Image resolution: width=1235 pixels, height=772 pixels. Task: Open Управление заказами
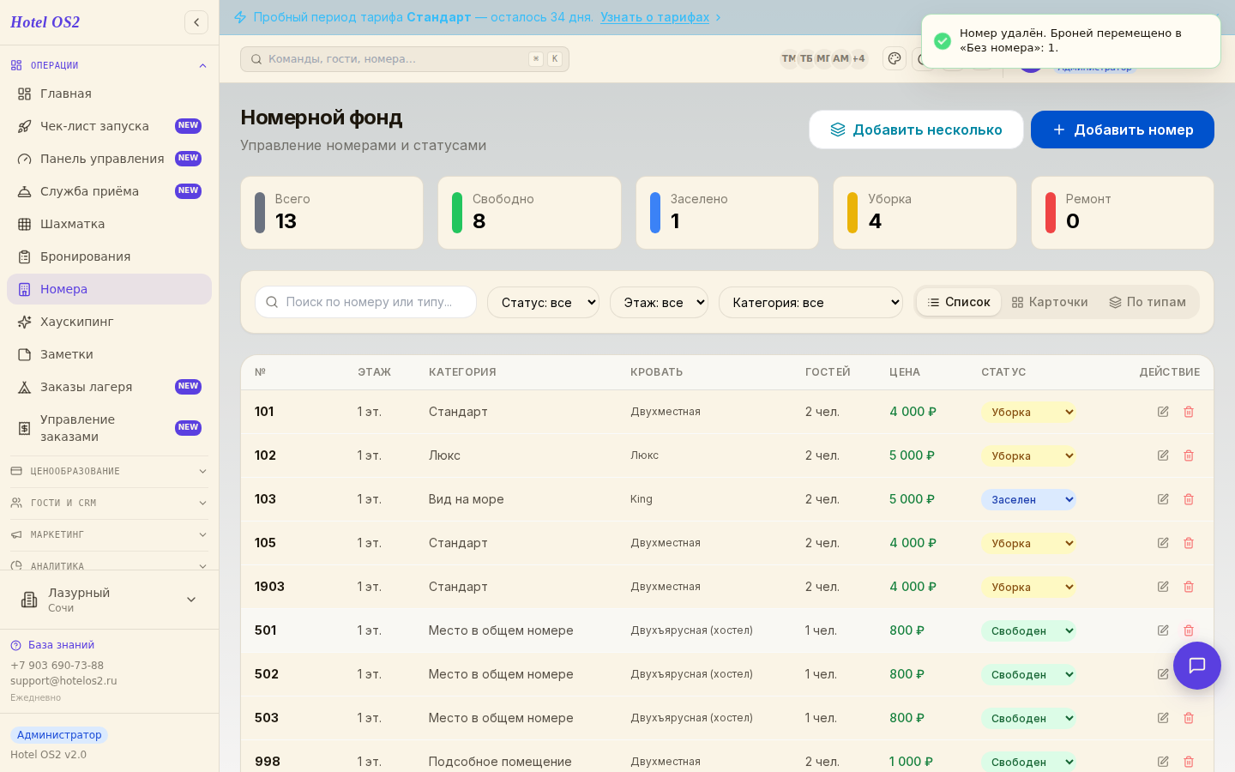click(x=109, y=428)
